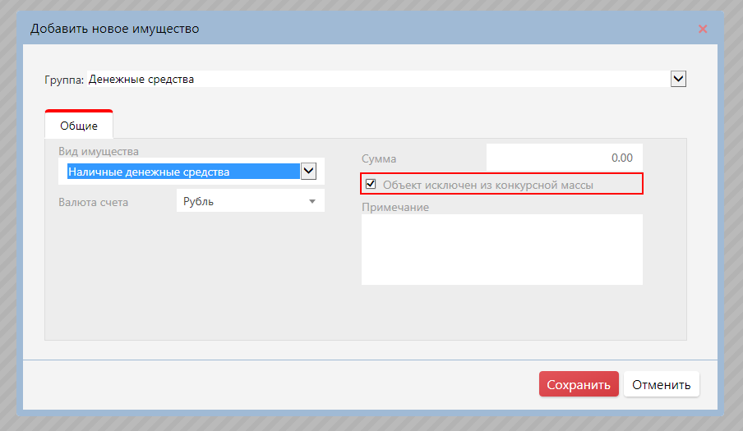Viewport: 743px width, 431px height.
Task: Click the 'Группа:' label
Action: (63, 80)
